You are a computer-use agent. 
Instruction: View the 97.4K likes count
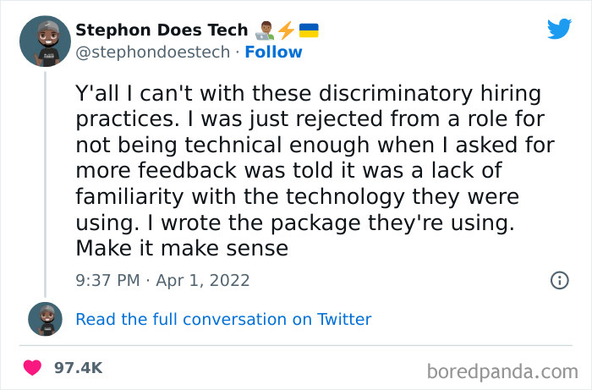click(x=78, y=368)
